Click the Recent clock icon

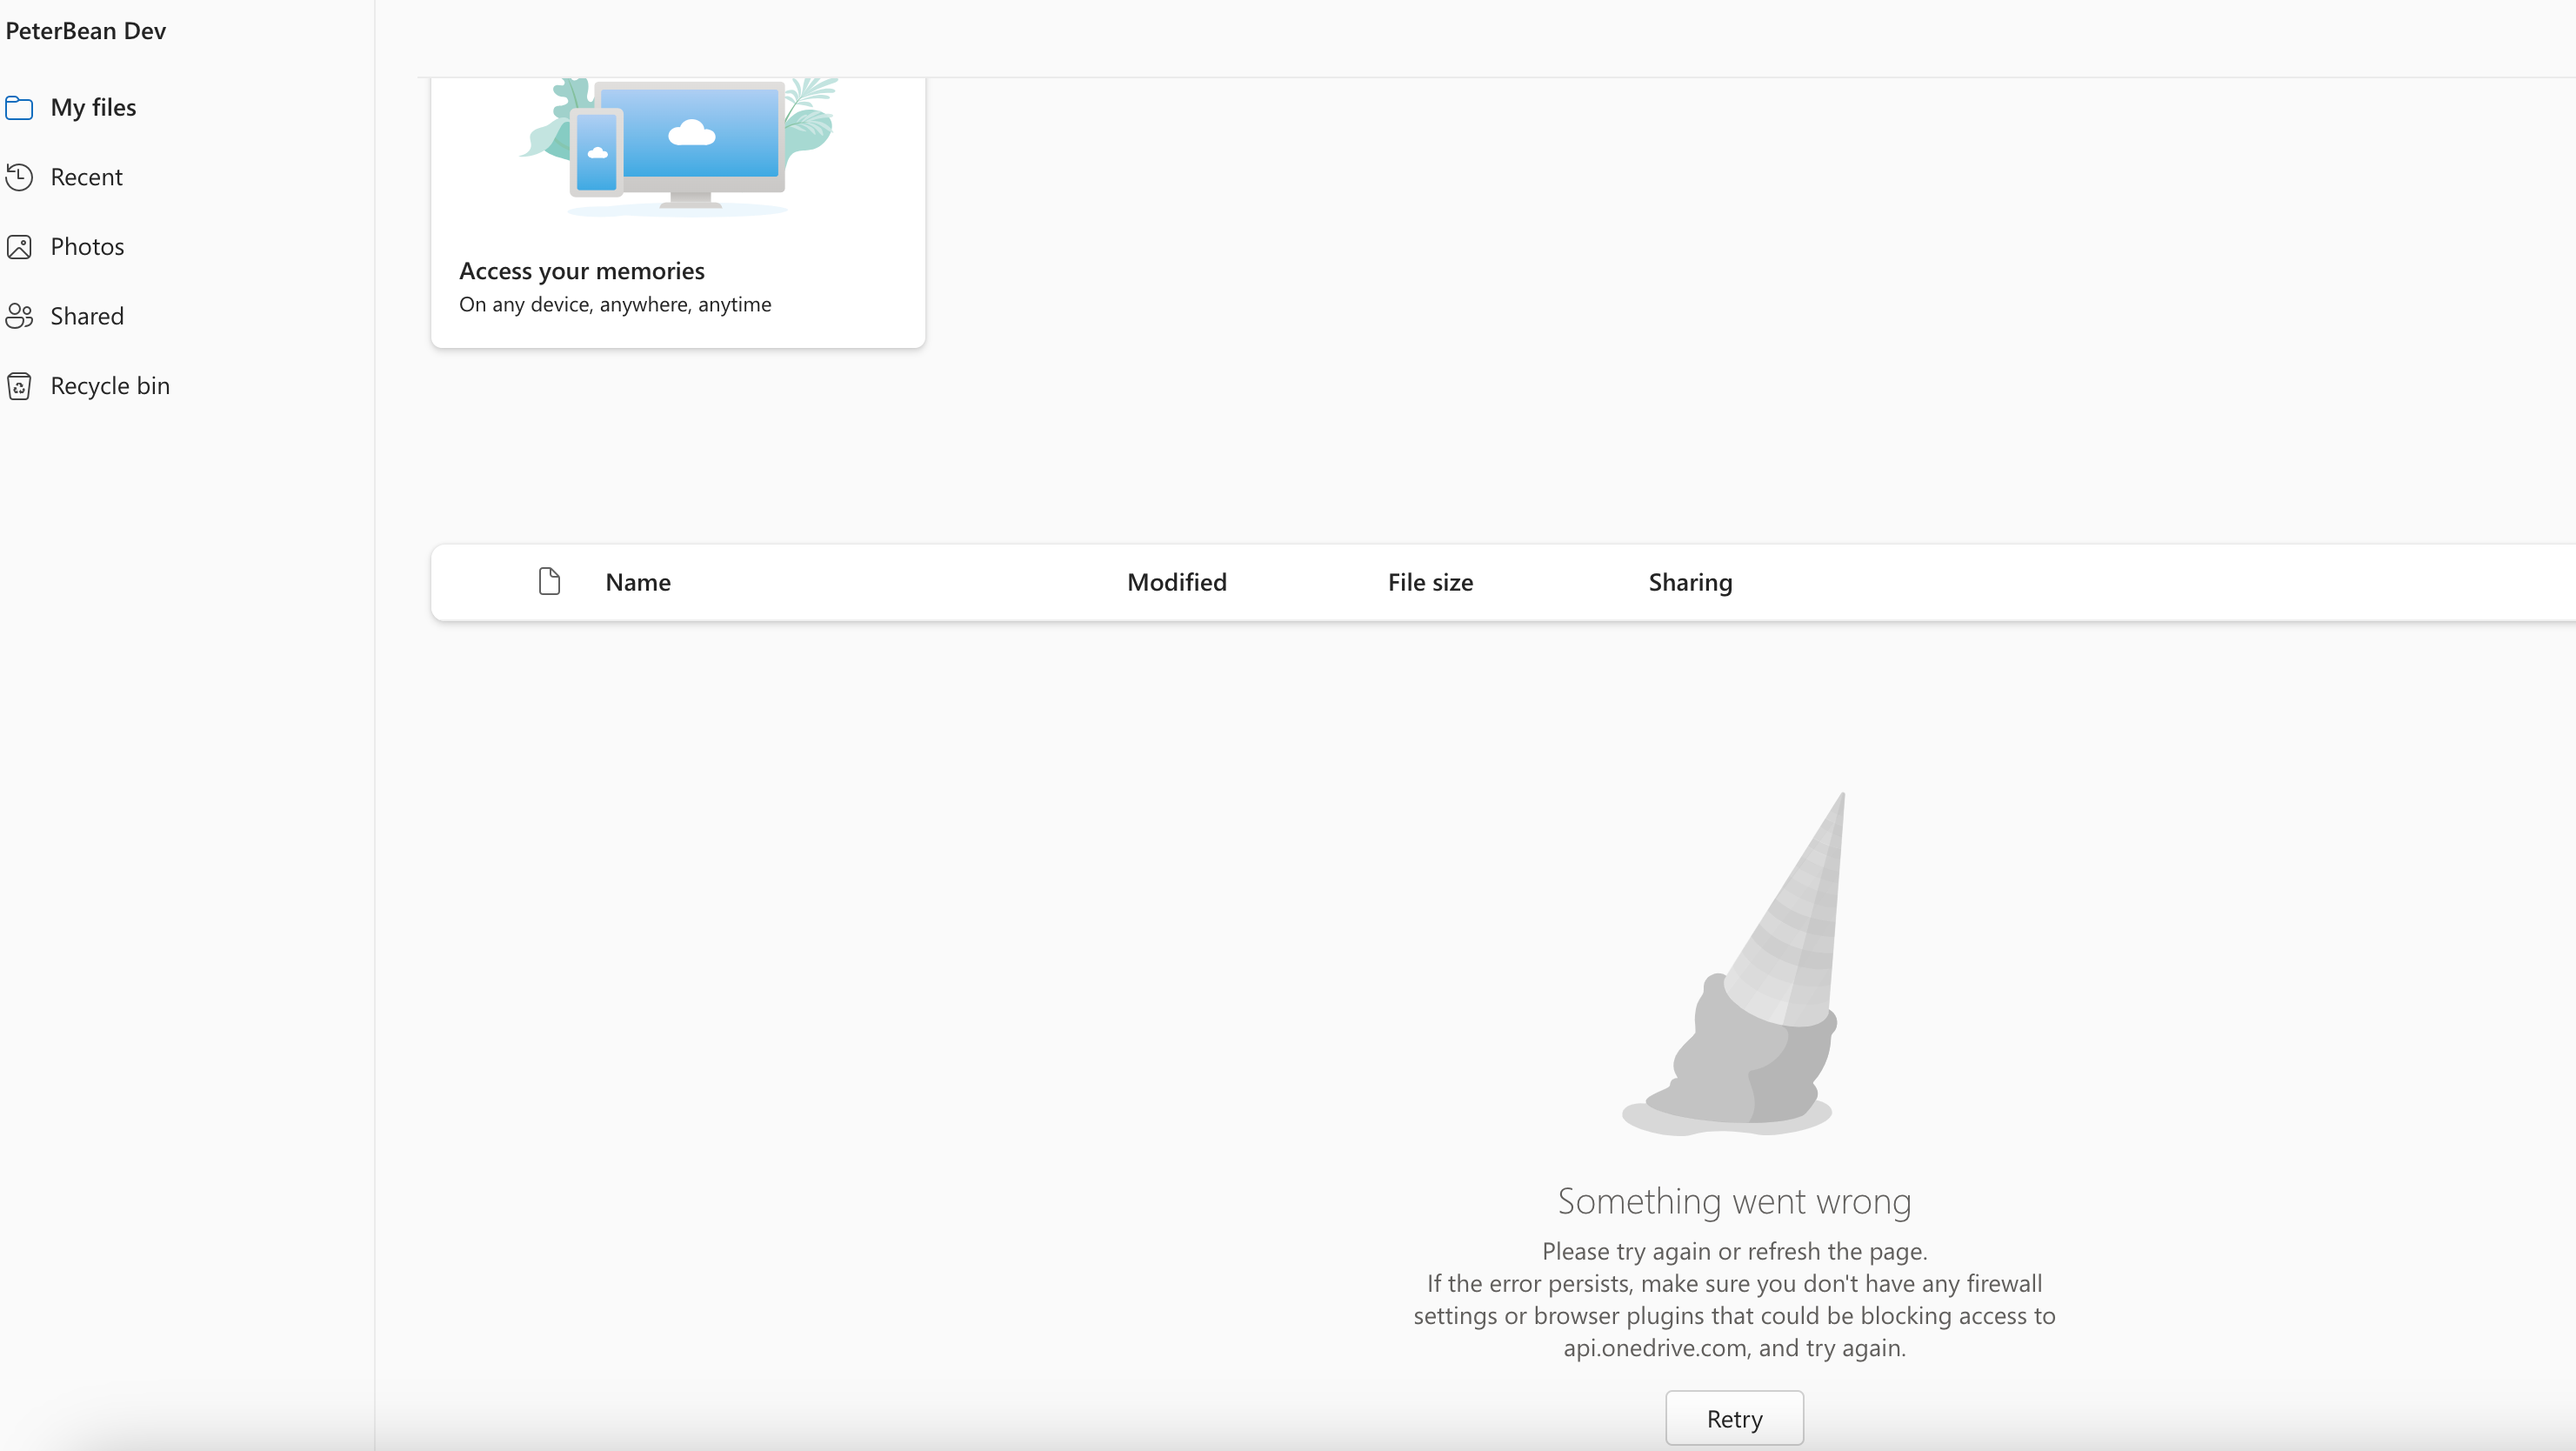pos(19,177)
